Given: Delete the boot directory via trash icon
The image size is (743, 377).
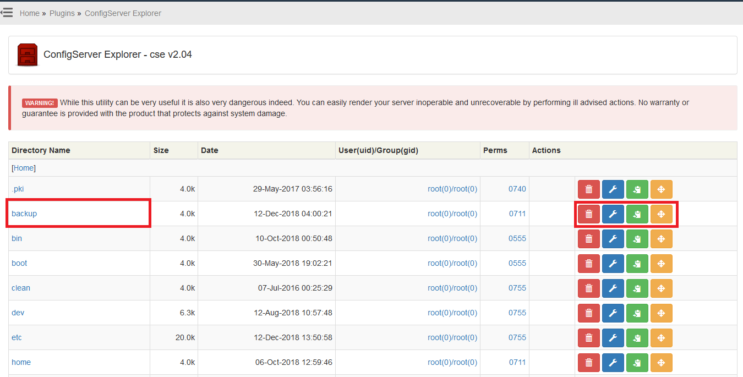Looking at the screenshot, I should [x=589, y=264].
